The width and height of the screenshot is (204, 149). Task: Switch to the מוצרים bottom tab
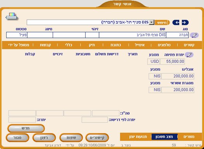click(189, 137)
